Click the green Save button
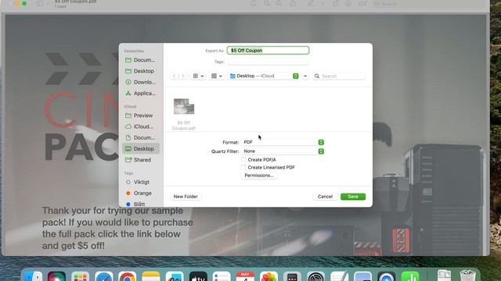 (x=353, y=197)
